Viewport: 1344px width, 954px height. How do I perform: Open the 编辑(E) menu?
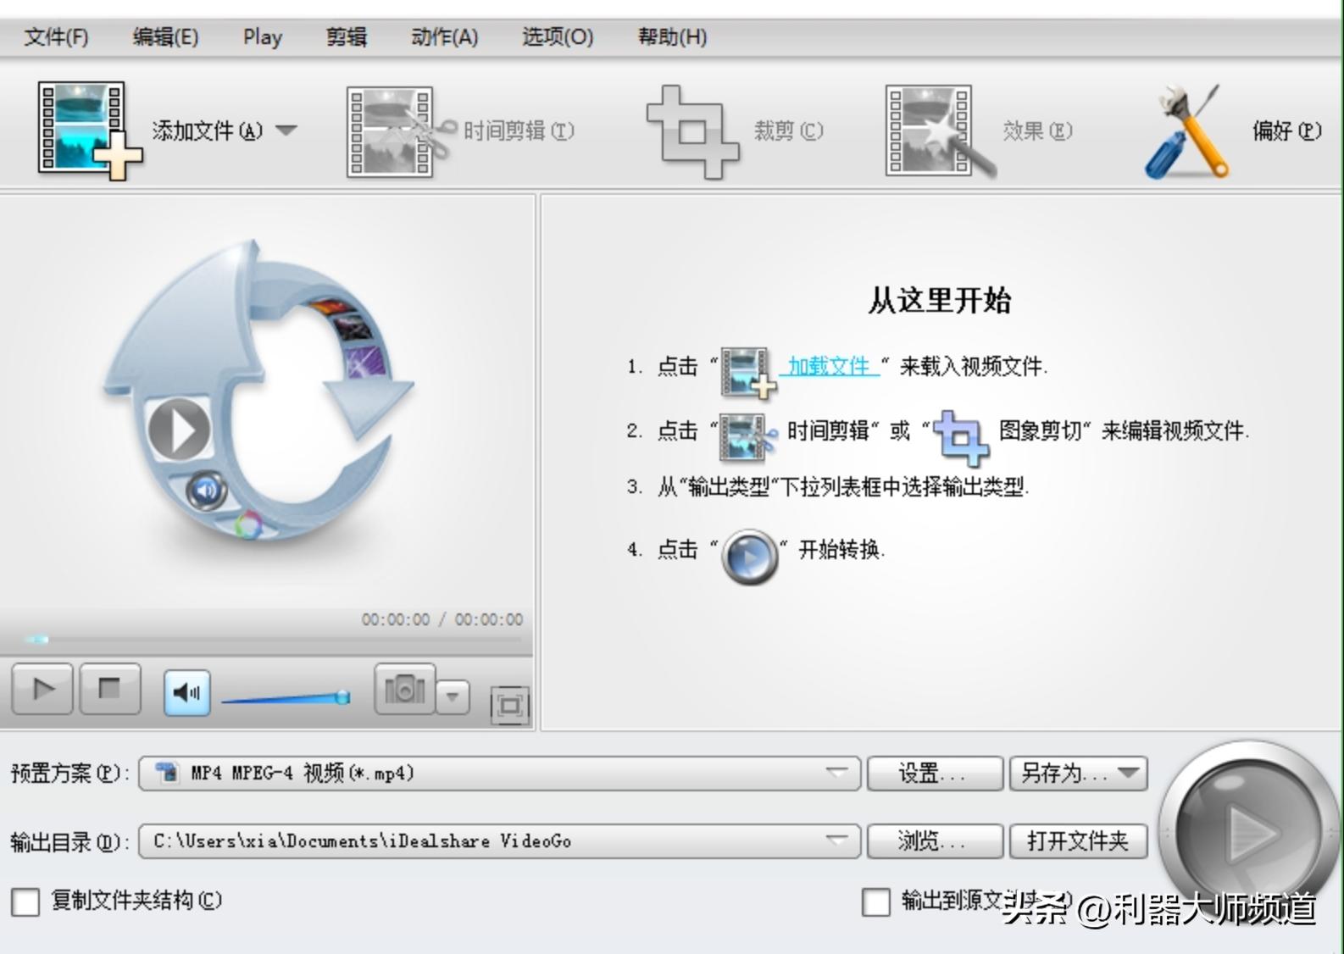point(165,37)
